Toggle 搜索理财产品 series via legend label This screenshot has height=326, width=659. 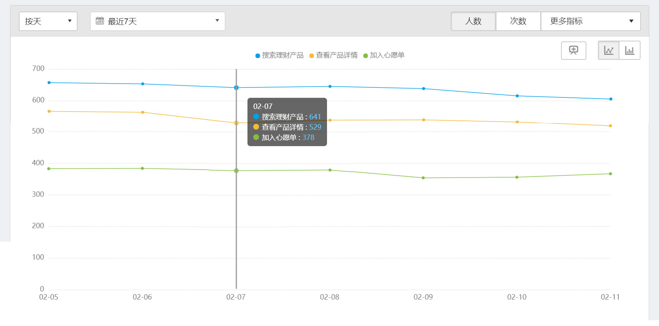click(282, 55)
